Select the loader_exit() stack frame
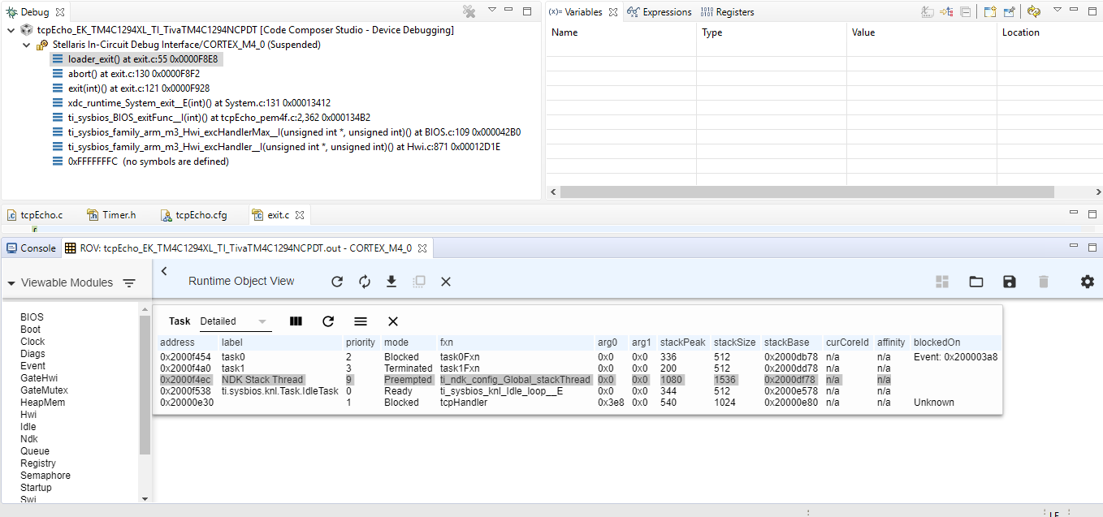 tap(136, 59)
